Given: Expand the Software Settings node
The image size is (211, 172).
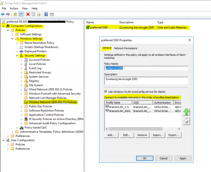Looking at the screenshot, I should [x=12, y=35].
